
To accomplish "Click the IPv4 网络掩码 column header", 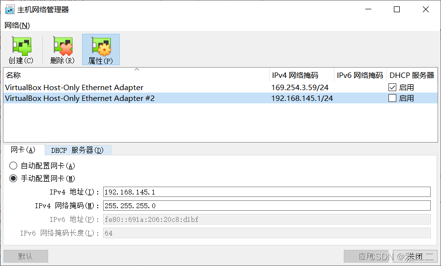I will pos(302,75).
